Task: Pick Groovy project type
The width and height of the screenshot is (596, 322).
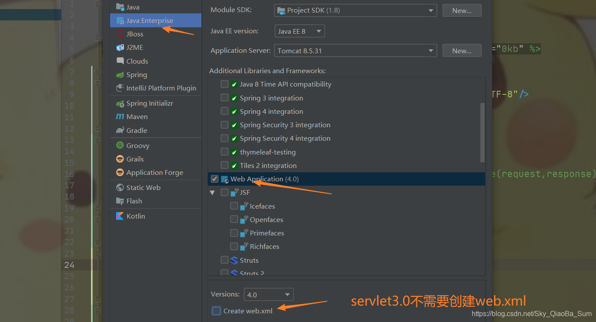Action: click(155, 145)
